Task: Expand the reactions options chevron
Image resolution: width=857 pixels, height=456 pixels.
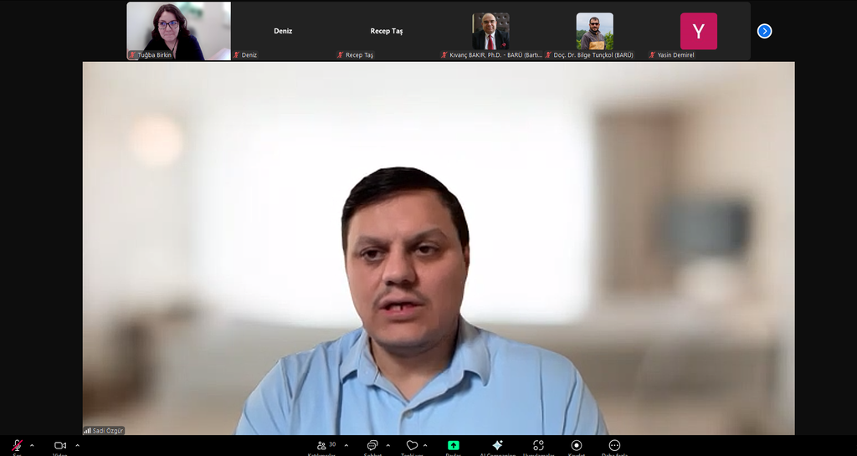Action: (425, 445)
